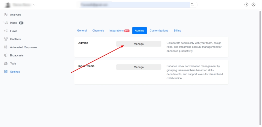The image size is (262, 127).
Task: Go to the Customizations tab
Action: click(159, 31)
